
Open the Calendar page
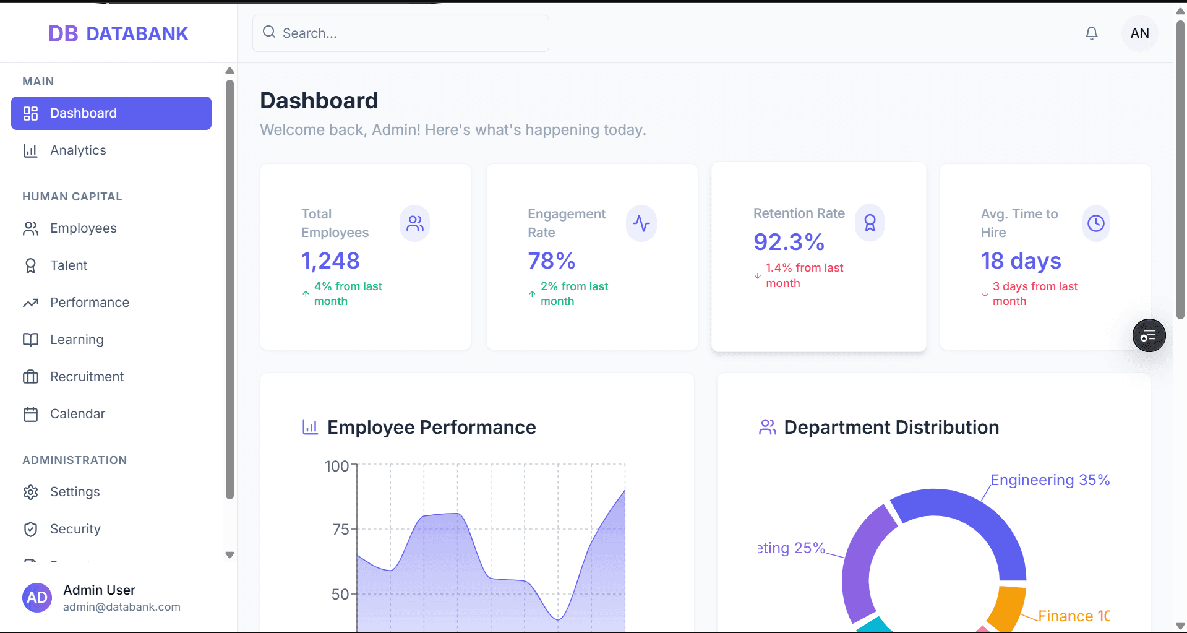click(111, 414)
